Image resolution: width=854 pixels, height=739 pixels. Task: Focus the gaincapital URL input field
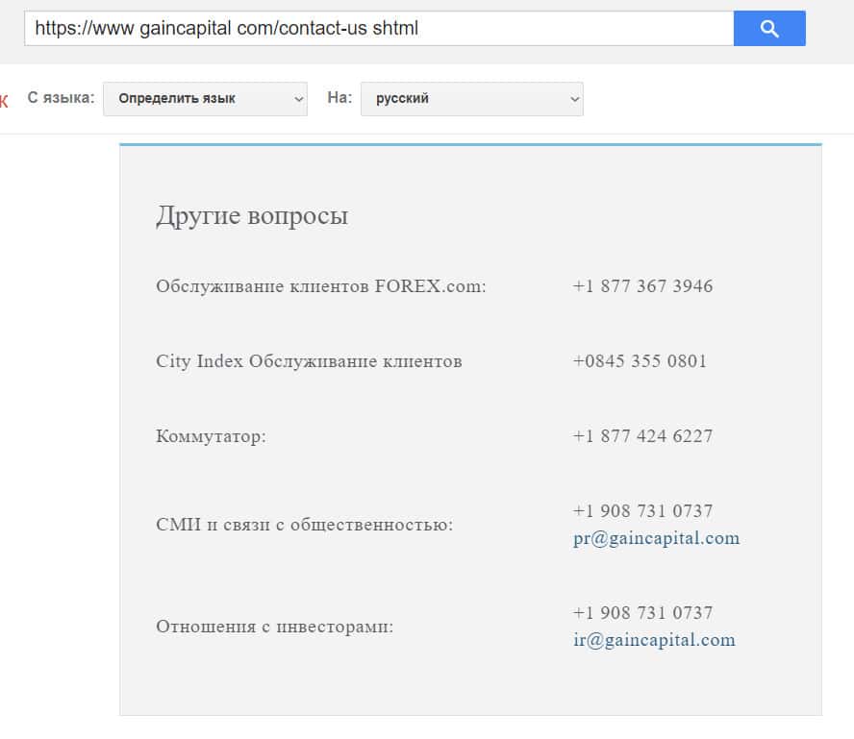[x=379, y=28]
